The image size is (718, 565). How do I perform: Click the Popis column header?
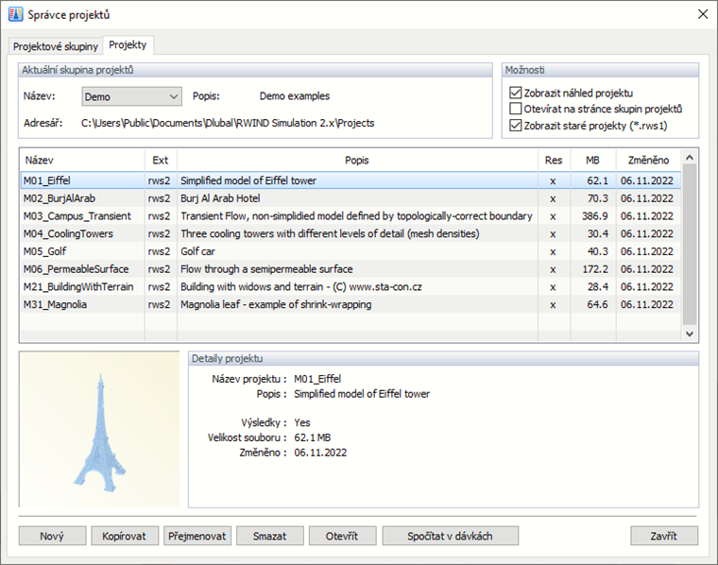[x=357, y=161]
